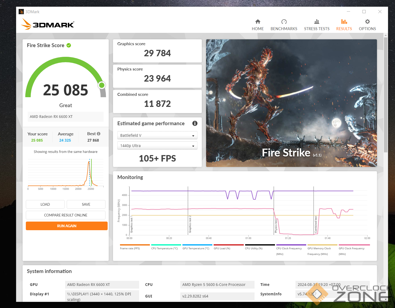Open the Results bar chart icon
Viewport: 395px width, 308px height.
344,22
